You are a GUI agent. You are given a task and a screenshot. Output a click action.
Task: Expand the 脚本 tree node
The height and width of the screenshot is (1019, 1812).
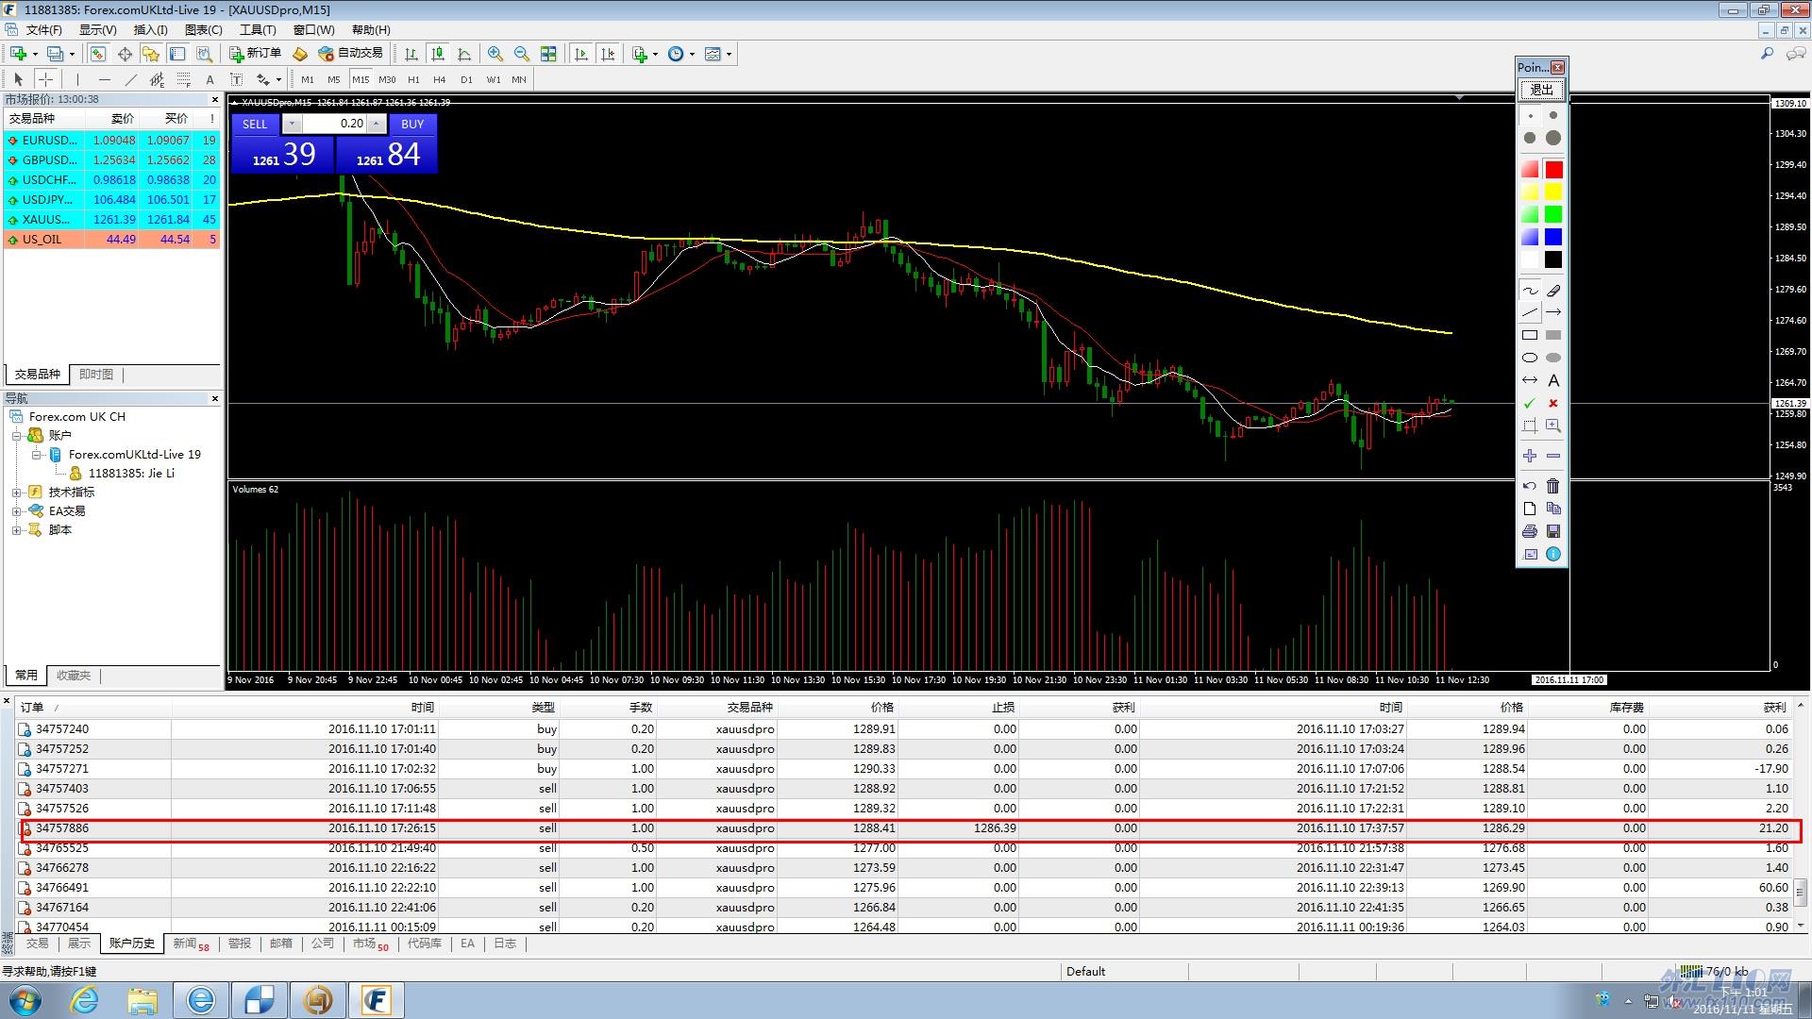[17, 530]
